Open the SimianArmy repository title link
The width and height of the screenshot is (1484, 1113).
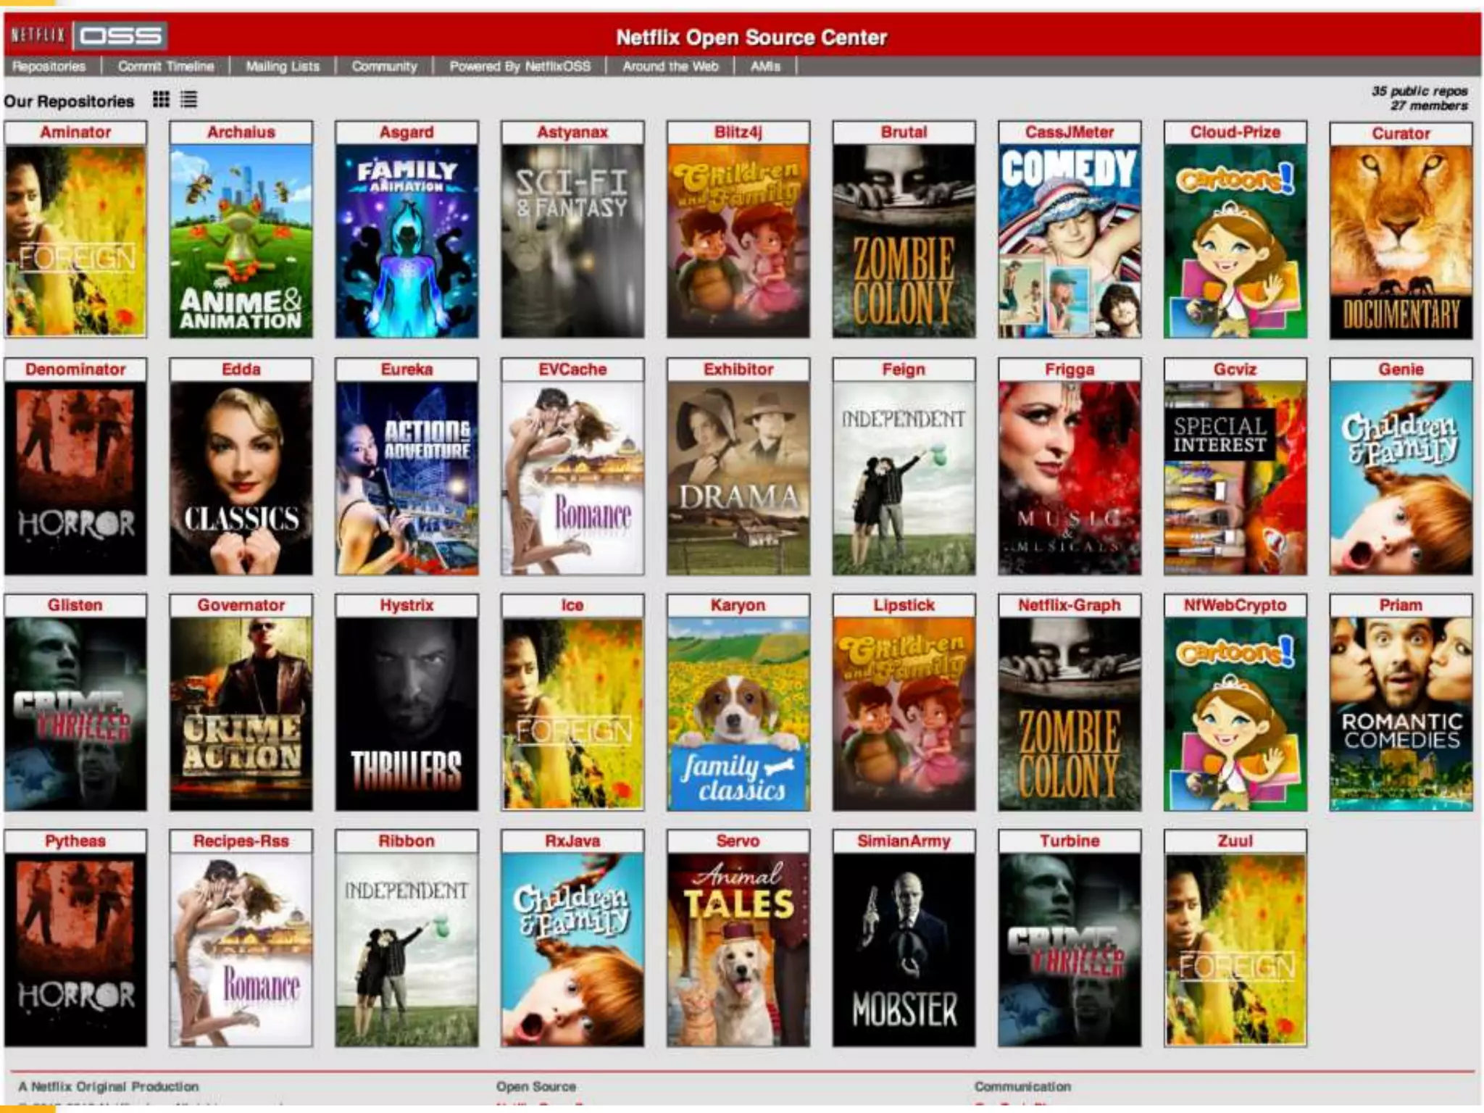click(904, 841)
